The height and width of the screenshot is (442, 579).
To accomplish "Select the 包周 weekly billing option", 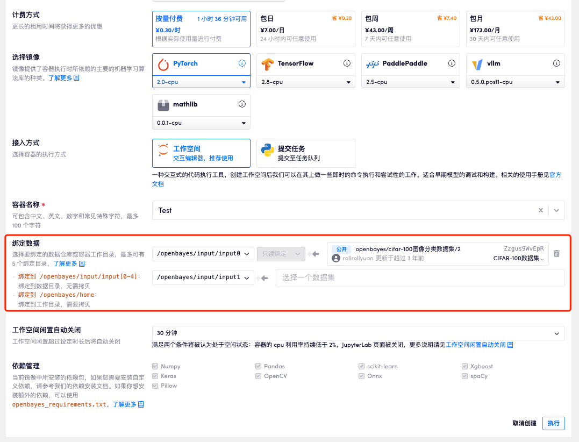I will point(410,29).
